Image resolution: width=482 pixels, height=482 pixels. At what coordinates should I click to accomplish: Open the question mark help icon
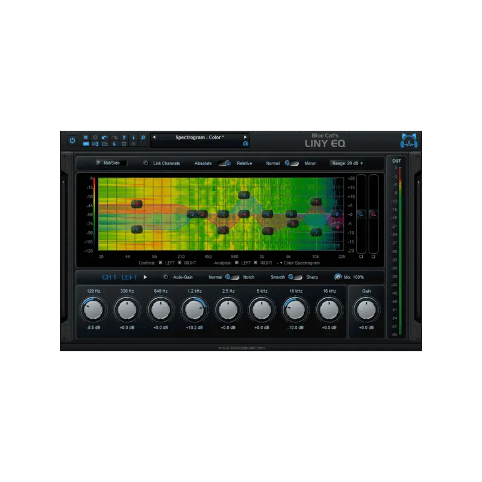click(x=124, y=137)
